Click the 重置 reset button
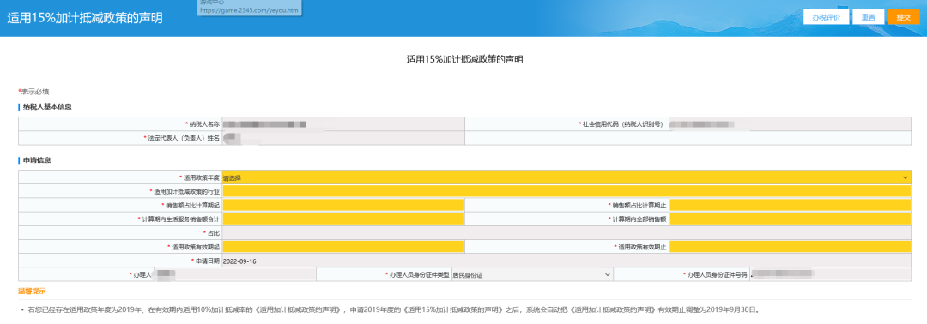The width and height of the screenshot is (927, 324). [x=868, y=17]
